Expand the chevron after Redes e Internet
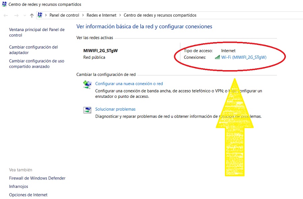The image size is (303, 199). pyautogui.click(x=120, y=16)
